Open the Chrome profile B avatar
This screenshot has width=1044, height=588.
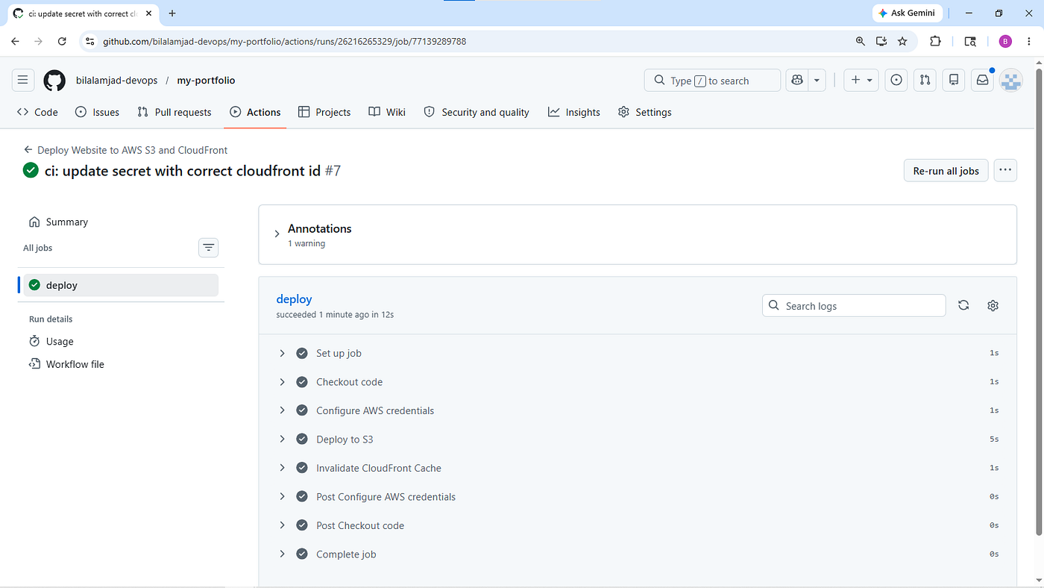click(x=1005, y=42)
